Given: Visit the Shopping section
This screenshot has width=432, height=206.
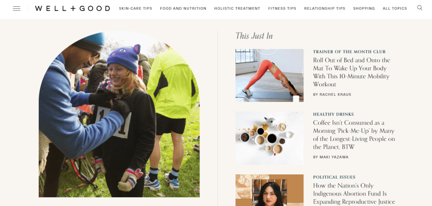Looking at the screenshot, I should point(364,8).
